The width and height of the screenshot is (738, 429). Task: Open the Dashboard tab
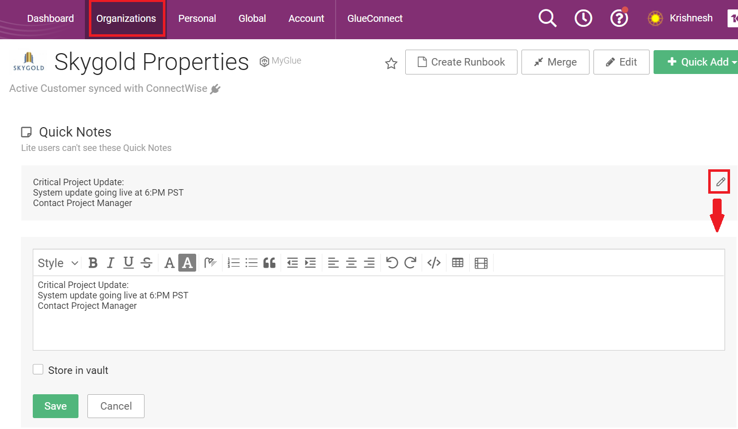tap(50, 18)
